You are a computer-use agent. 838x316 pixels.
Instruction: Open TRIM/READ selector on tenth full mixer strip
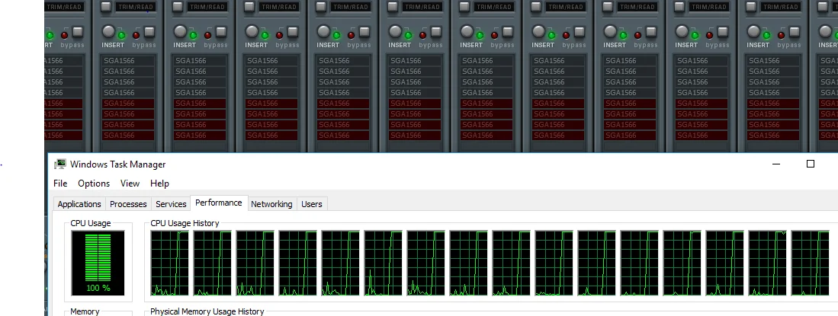(x=781, y=7)
